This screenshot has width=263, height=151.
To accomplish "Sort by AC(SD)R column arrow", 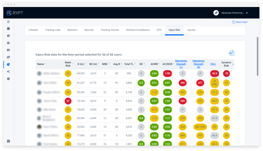I will (x=174, y=64).
